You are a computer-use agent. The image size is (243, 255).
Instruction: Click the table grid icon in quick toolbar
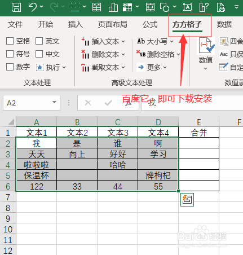coord(127,7)
